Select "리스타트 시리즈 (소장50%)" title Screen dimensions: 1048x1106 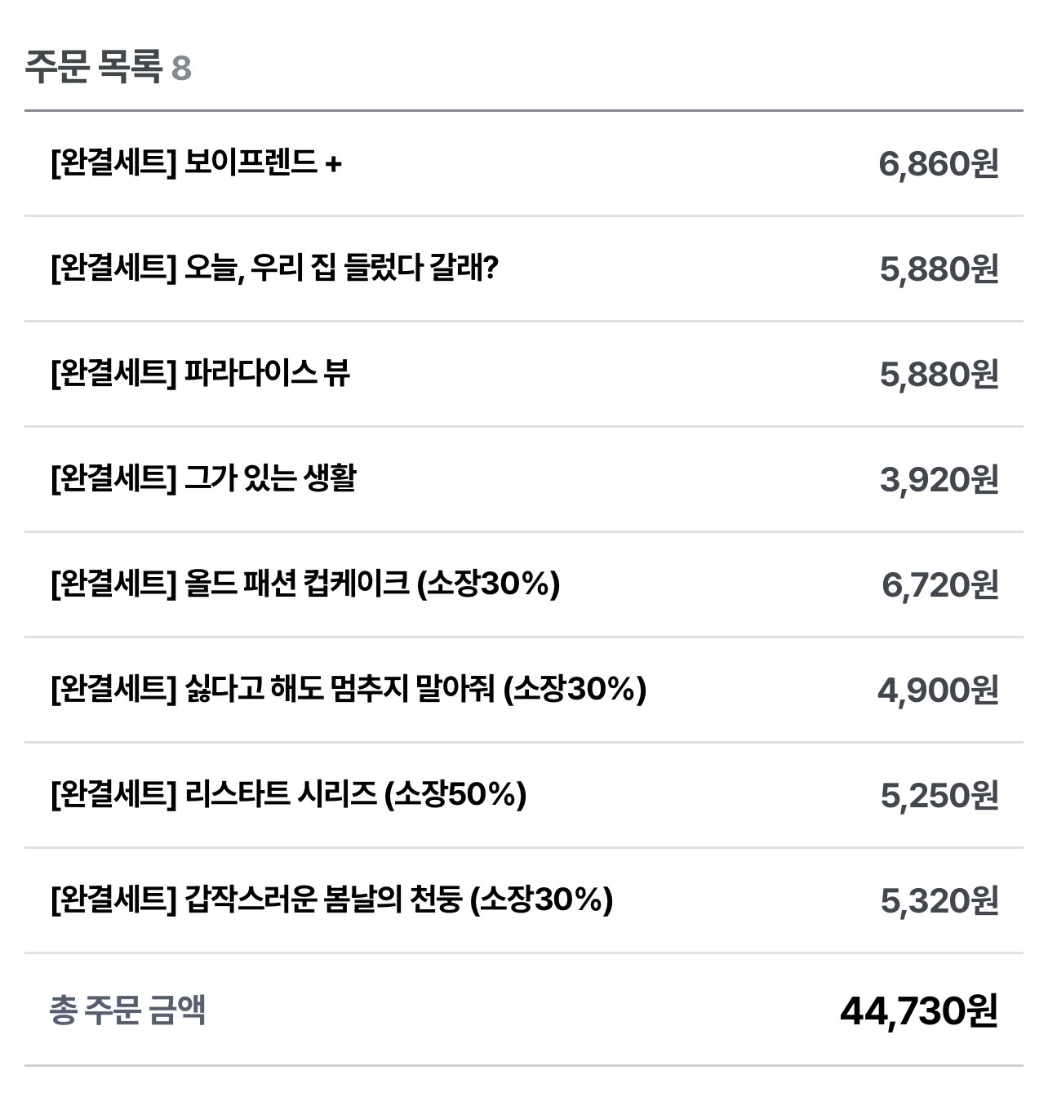(x=288, y=794)
